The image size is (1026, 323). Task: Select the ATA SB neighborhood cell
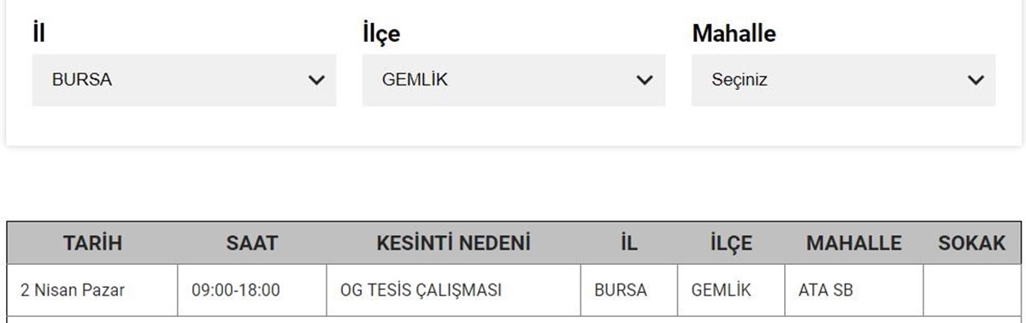click(853, 291)
